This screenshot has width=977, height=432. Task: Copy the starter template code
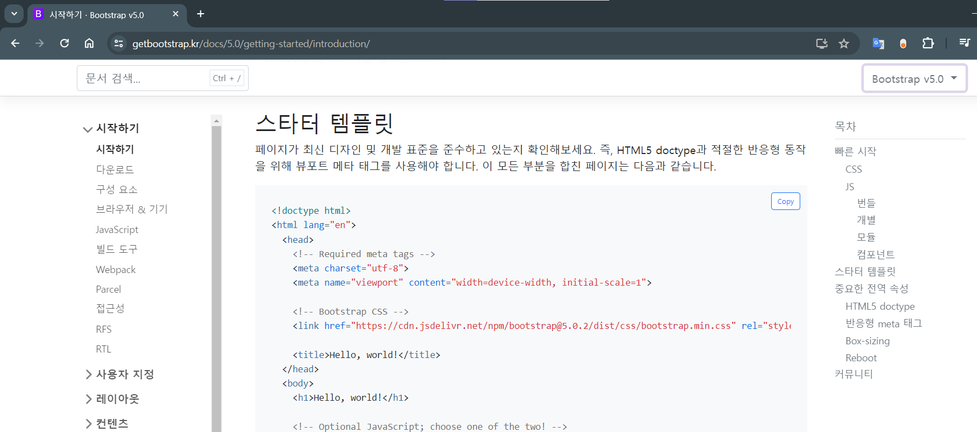tap(785, 201)
